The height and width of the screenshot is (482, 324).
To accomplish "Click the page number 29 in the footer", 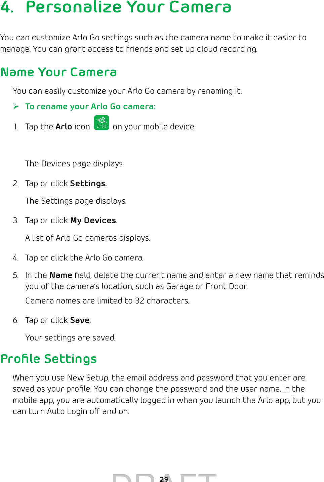I will tap(164, 479).
